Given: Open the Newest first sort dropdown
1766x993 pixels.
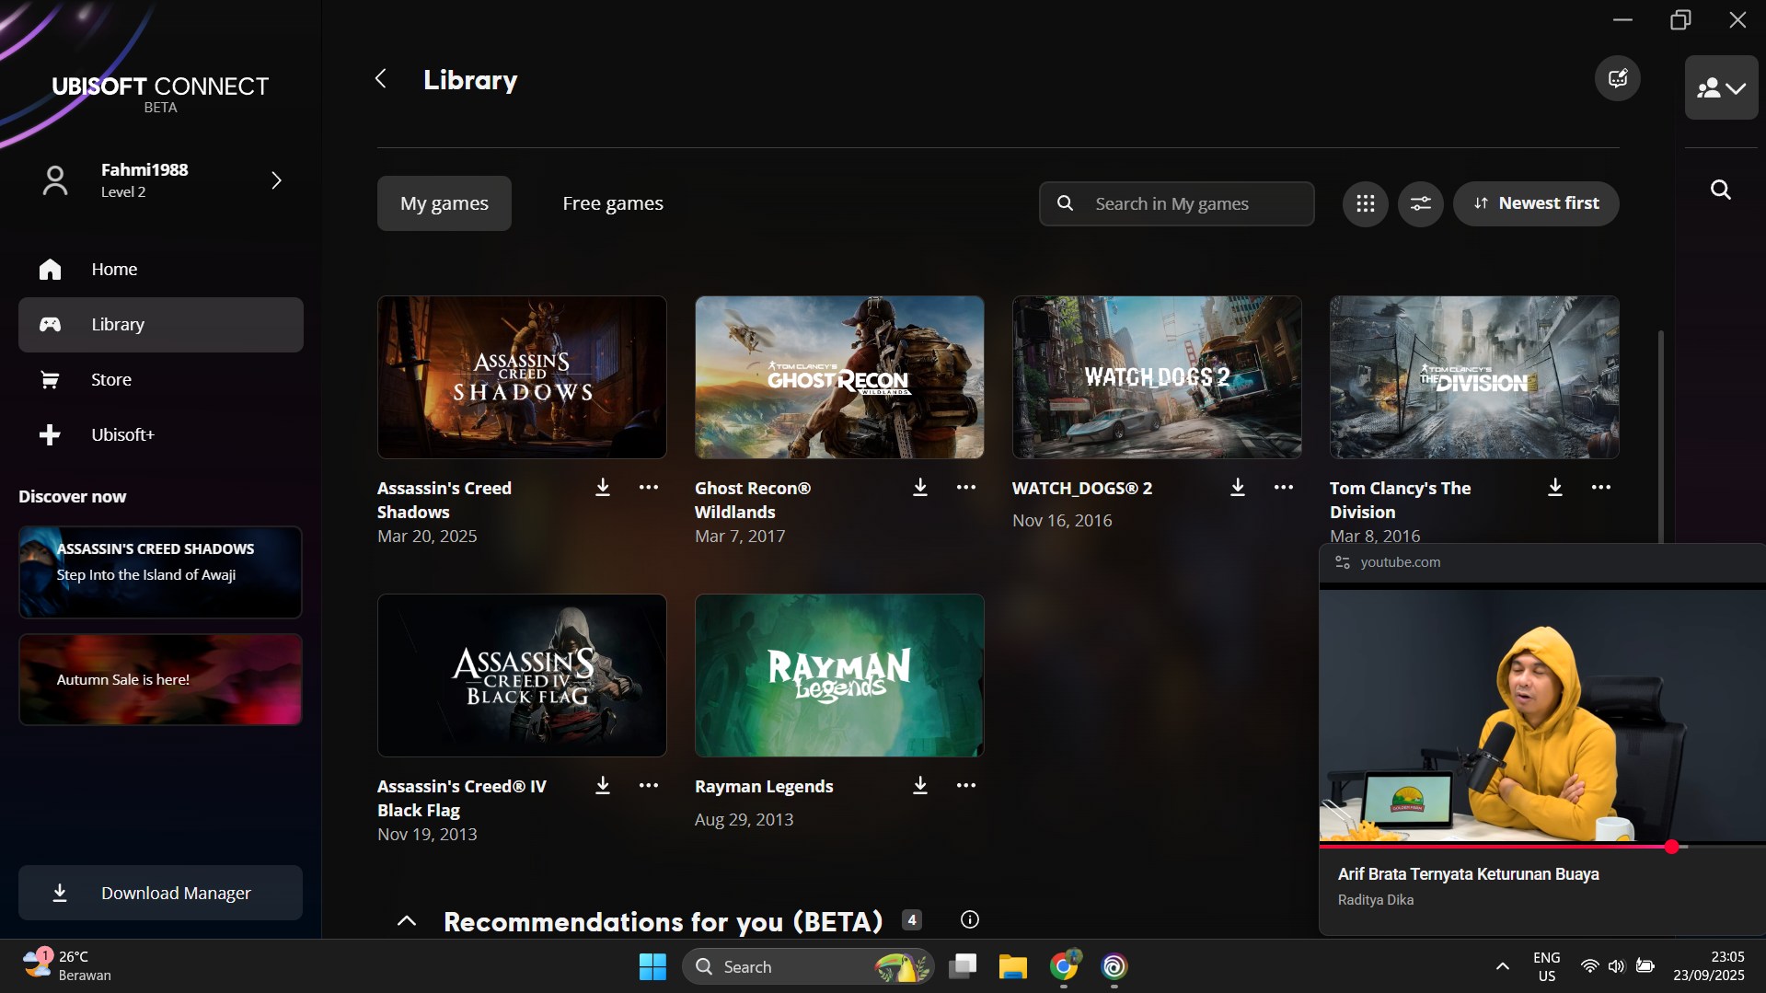Looking at the screenshot, I should tap(1536, 203).
